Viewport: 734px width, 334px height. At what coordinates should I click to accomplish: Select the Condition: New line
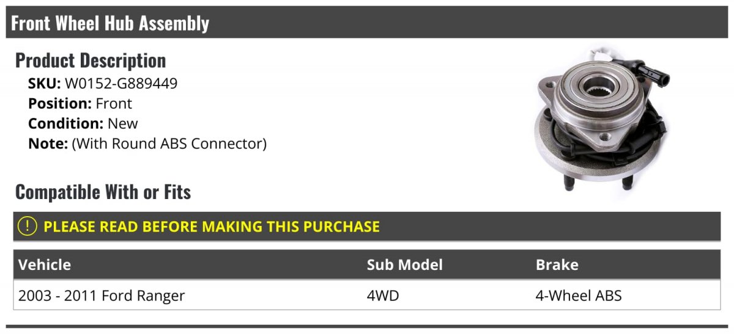point(83,124)
